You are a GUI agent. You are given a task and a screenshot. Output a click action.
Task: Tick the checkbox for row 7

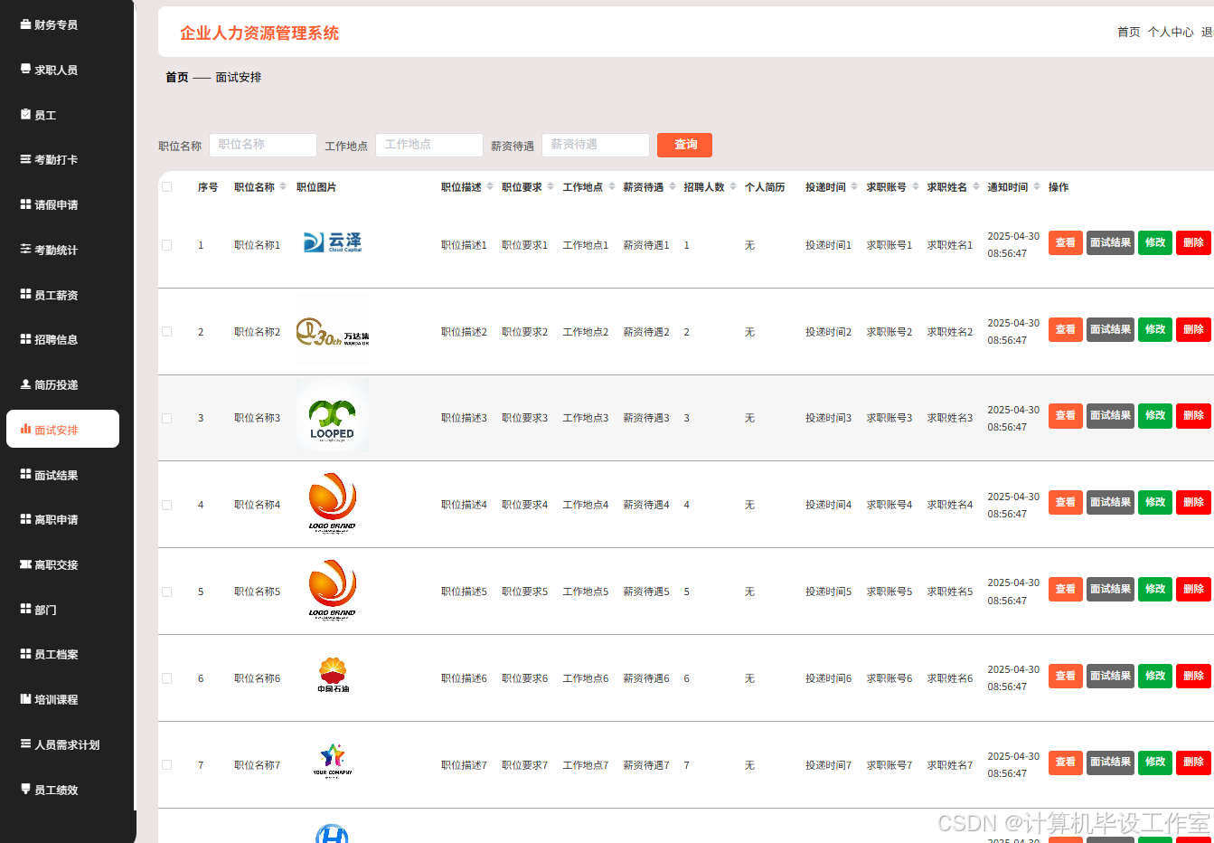point(166,765)
